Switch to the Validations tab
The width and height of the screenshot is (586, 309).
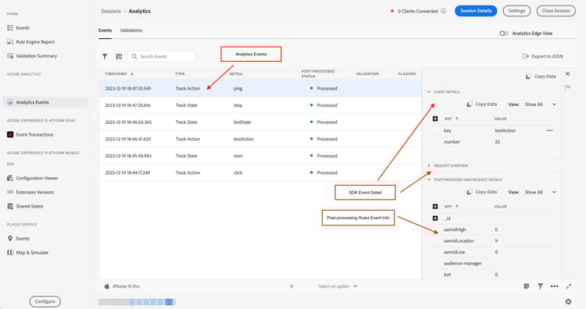130,30
